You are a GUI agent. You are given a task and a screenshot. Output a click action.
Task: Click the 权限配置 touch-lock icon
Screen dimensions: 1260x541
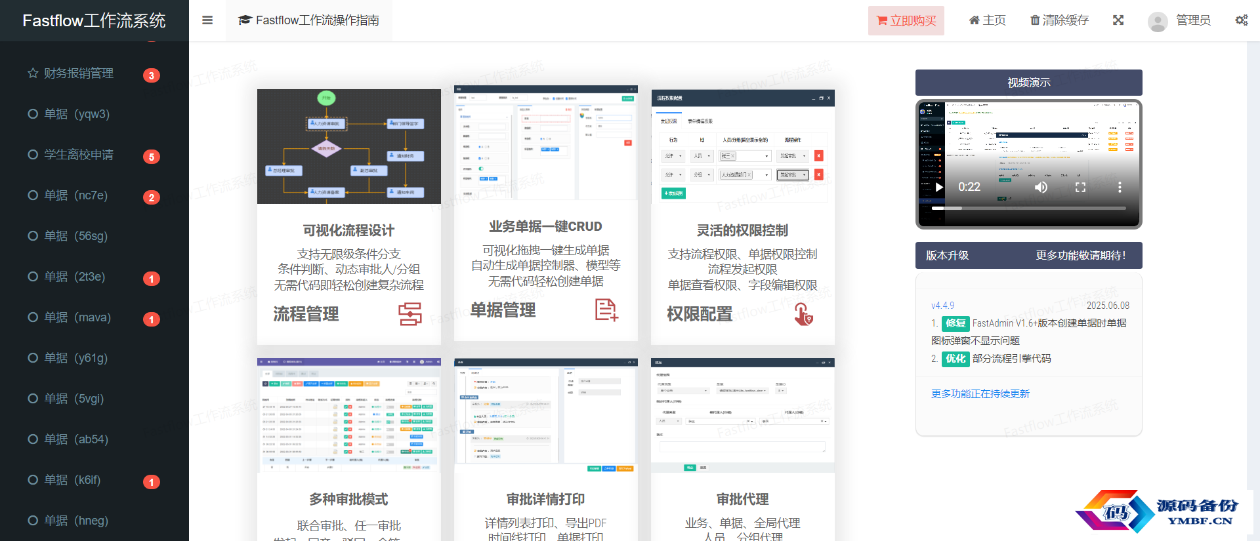pos(804,314)
